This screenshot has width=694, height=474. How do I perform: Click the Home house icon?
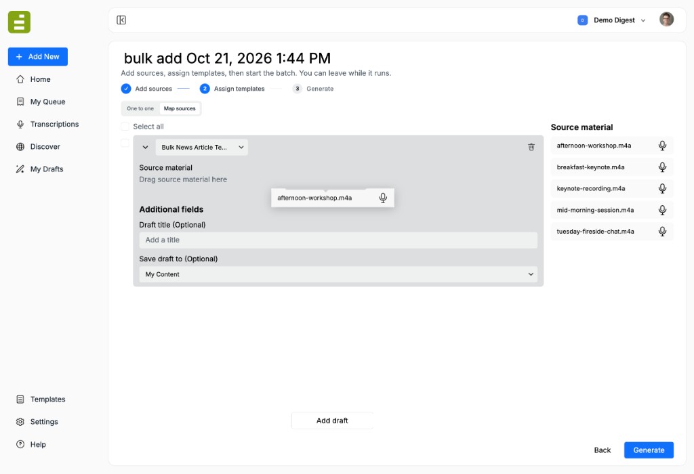[x=20, y=79]
